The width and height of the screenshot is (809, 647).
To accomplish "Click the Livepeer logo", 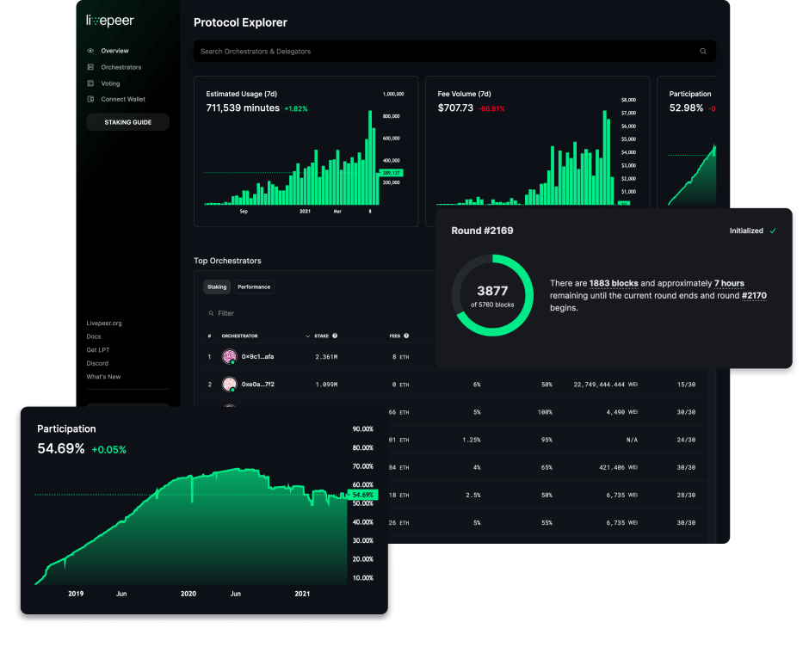I will coord(110,21).
